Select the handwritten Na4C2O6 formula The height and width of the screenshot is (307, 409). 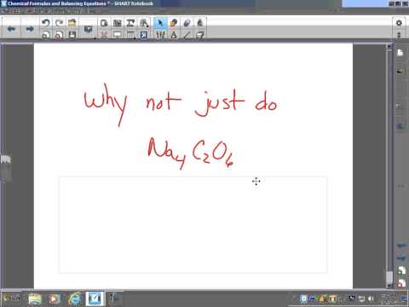pyautogui.click(x=190, y=153)
